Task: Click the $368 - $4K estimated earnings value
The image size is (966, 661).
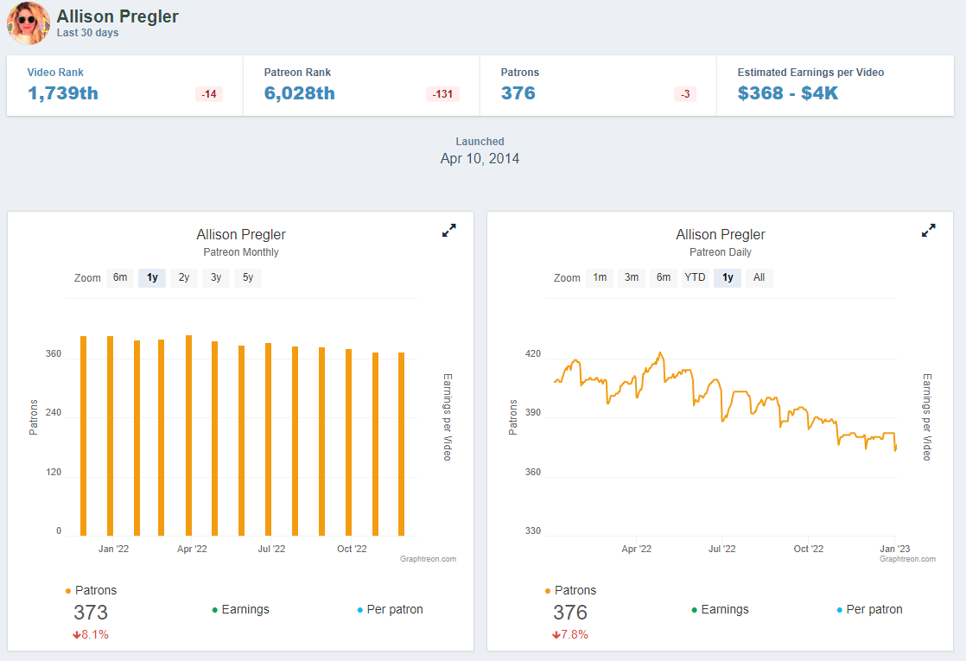Action: pyautogui.click(x=788, y=93)
